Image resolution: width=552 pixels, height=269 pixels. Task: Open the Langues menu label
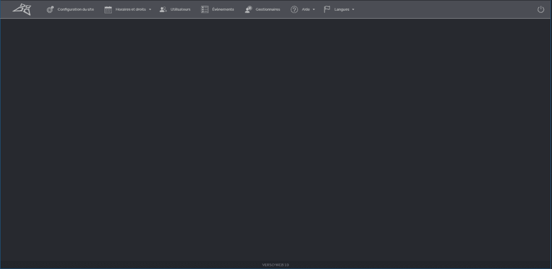coord(342,10)
